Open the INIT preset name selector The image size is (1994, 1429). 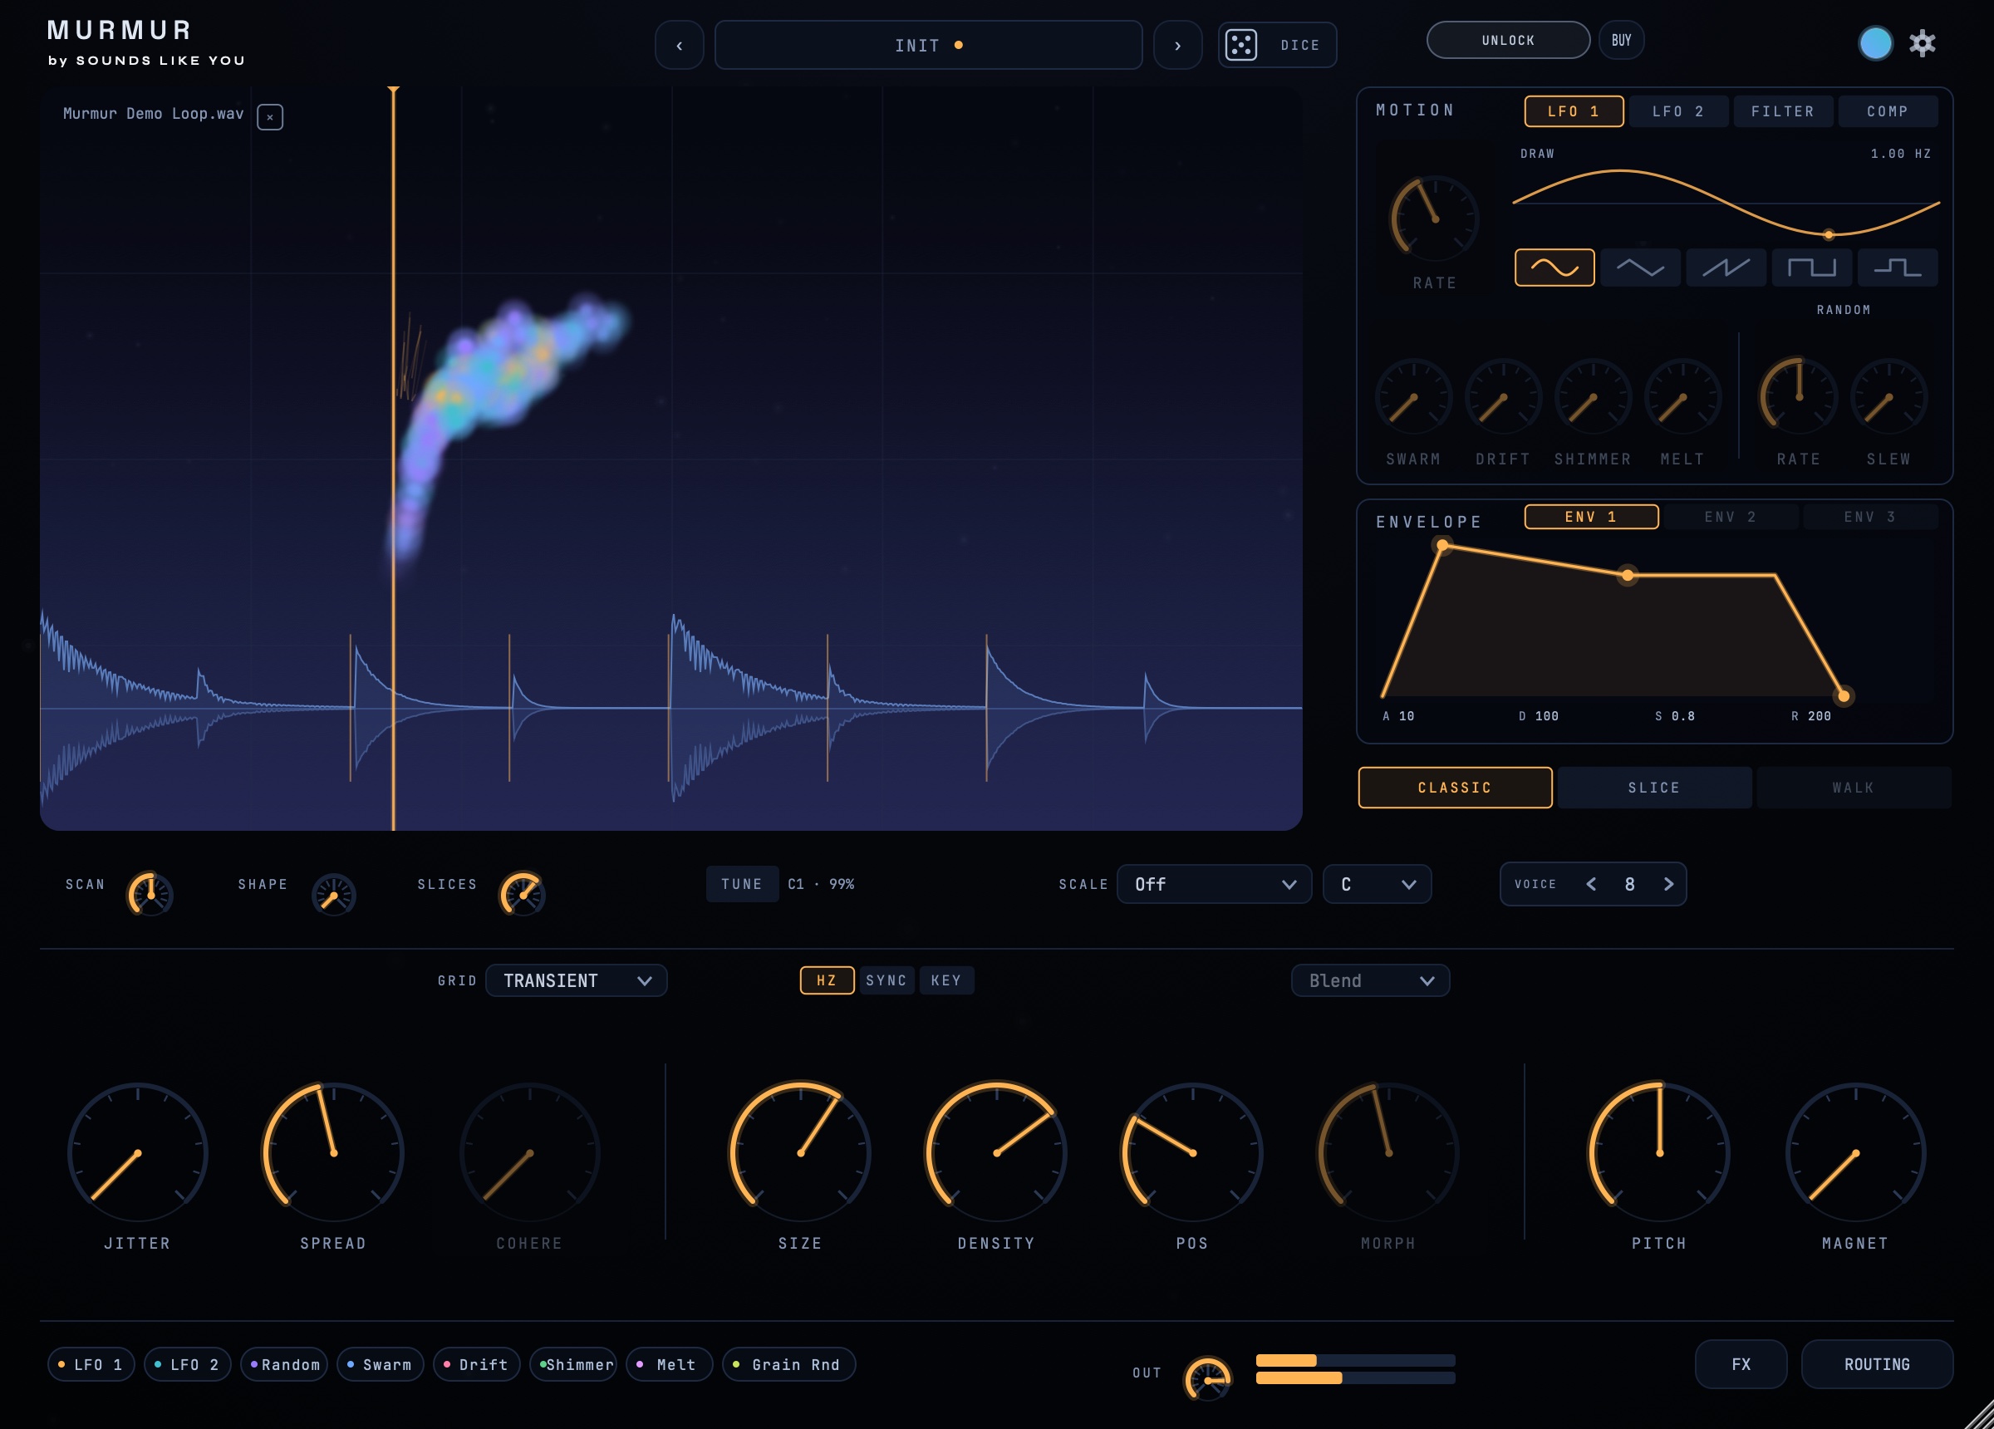click(x=928, y=45)
